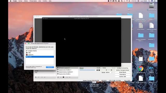166x93 pixels.
Task: Click the Siri icon in the menu bar
Action: pyautogui.click(x=152, y=1)
